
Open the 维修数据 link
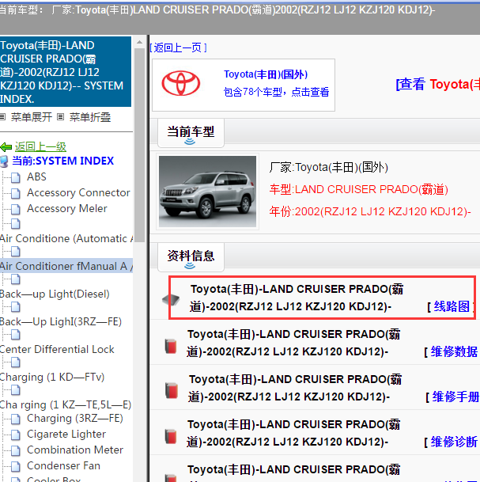[454, 351]
